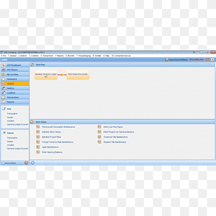Open Agent Maintenance task
The width and height of the screenshot is (216, 216).
[50, 147]
